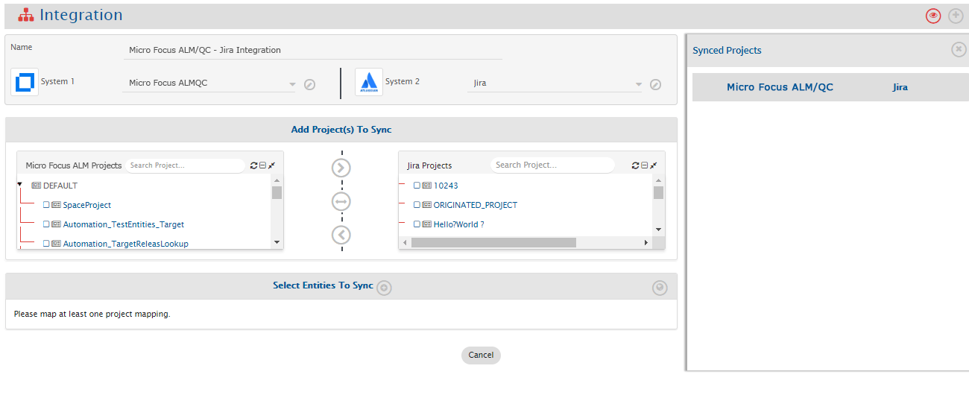
Task: Refresh the Micro Focus ALM Projects list
Action: 253,165
